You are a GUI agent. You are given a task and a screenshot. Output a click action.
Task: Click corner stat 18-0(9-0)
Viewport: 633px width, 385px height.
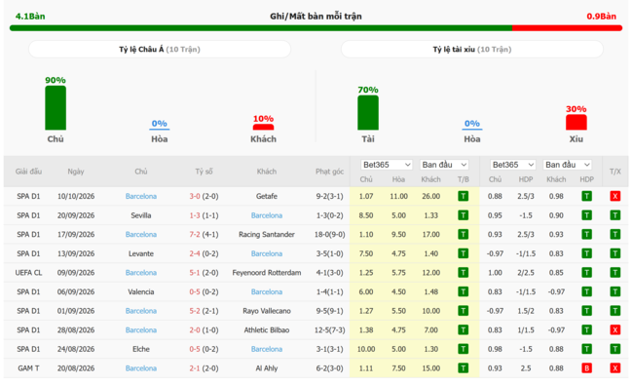(x=329, y=234)
